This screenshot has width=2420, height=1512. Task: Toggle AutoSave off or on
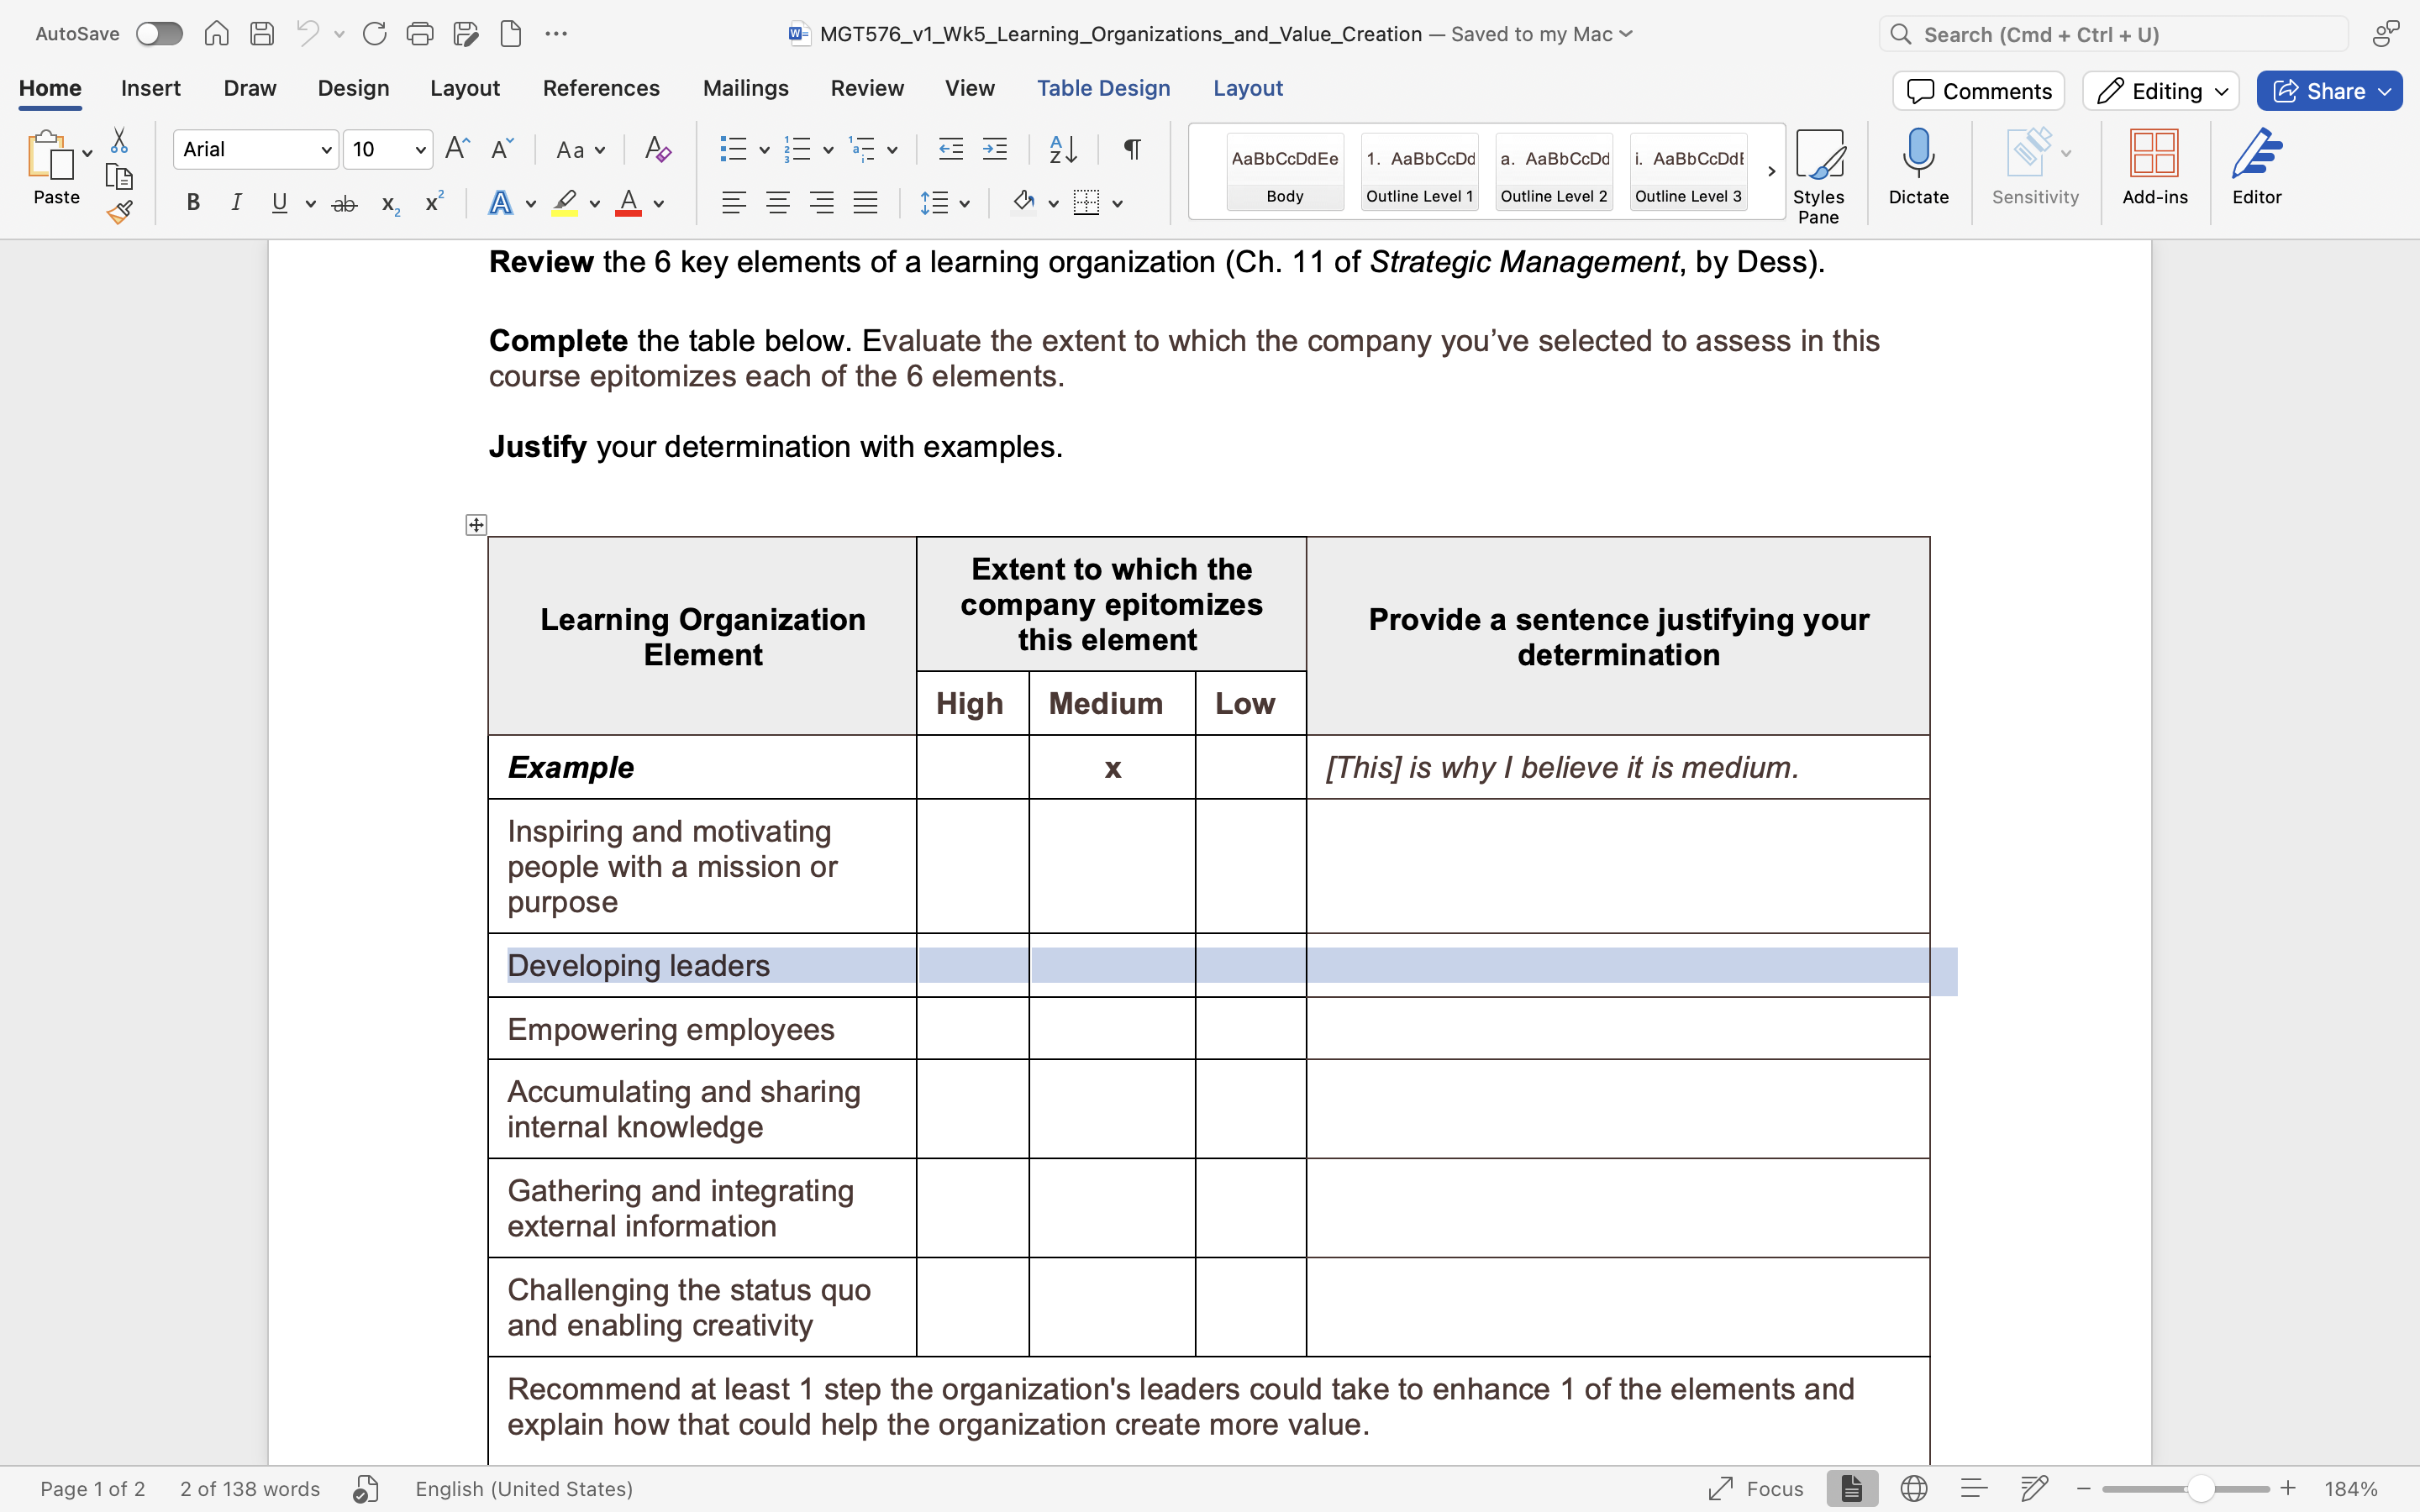pyautogui.click(x=159, y=33)
